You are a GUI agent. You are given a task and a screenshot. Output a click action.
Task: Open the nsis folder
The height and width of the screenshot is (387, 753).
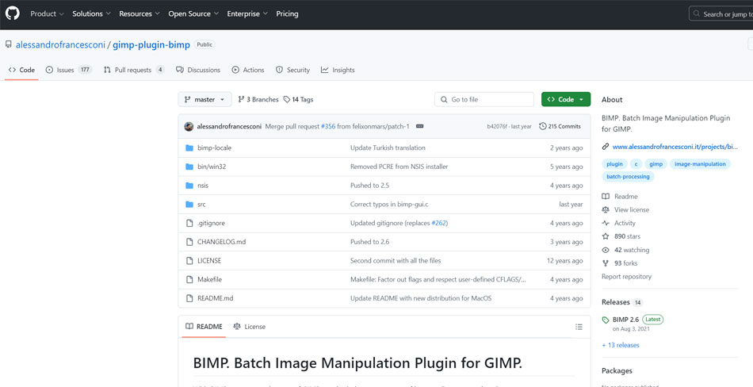(203, 186)
